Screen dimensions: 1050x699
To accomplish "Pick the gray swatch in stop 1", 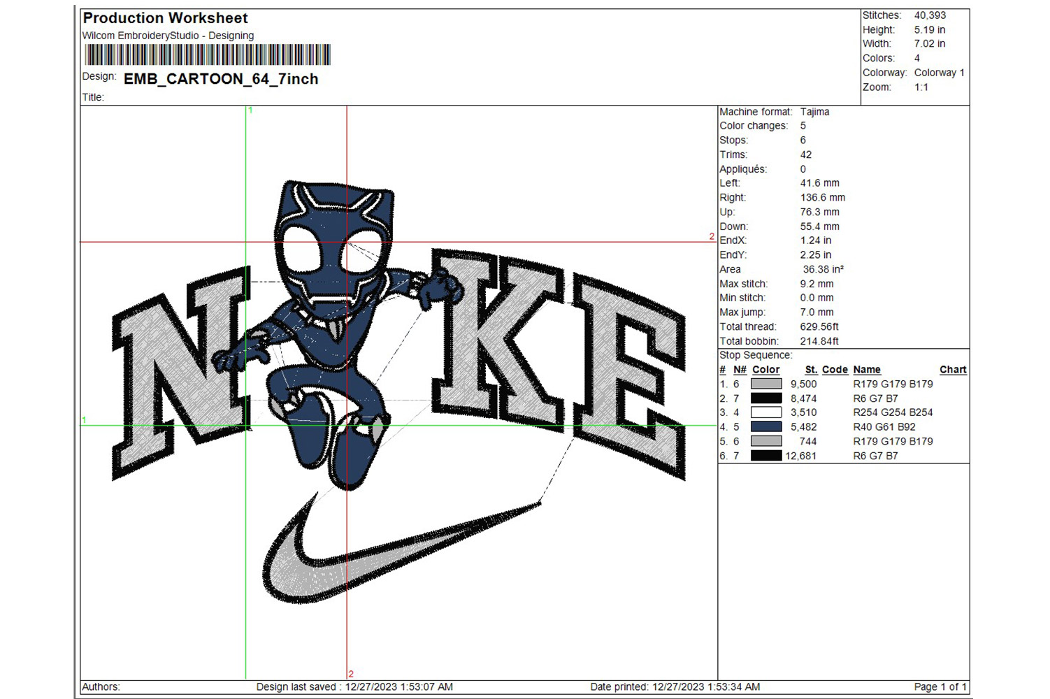I will pos(765,384).
